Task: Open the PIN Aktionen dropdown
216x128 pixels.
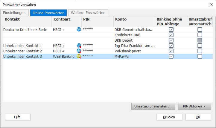Action: (194, 106)
